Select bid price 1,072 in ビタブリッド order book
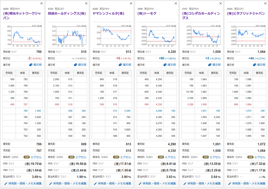268x189 pixels. (248, 111)
